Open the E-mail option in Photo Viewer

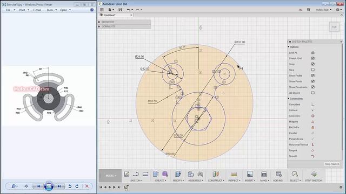(x=37, y=10)
